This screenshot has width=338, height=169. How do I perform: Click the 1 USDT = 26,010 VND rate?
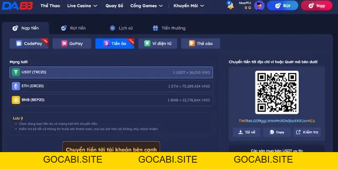pos(191,73)
